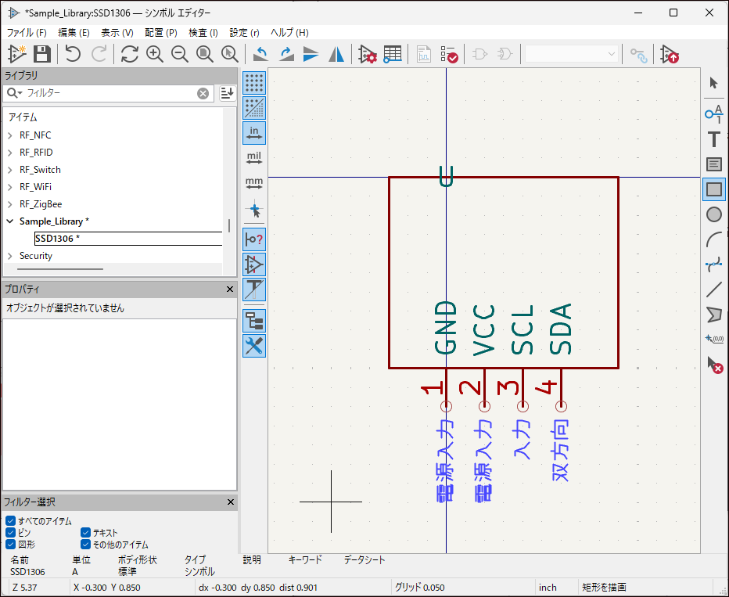The width and height of the screenshot is (729, 597).
Task: Click the save icon in toolbar
Action: click(x=42, y=54)
